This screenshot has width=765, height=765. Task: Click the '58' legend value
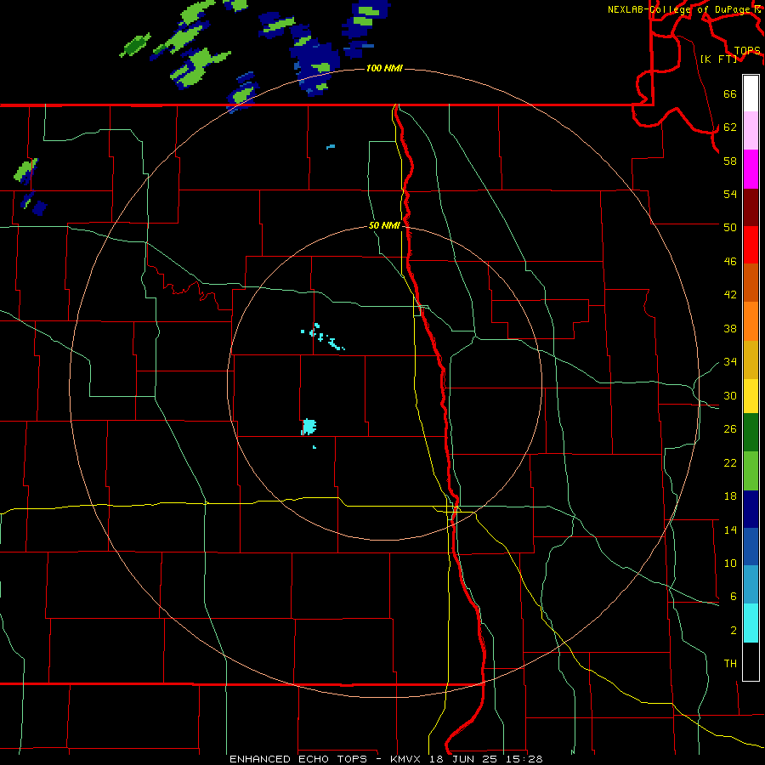[x=730, y=161]
